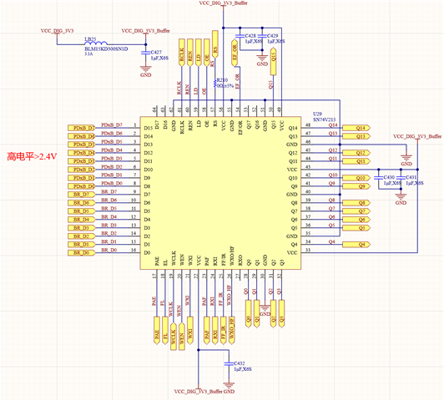Image resolution: width=444 pixels, height=401 pixels.
Task: Click pin name D0 inside the chip
Action: coord(147,253)
